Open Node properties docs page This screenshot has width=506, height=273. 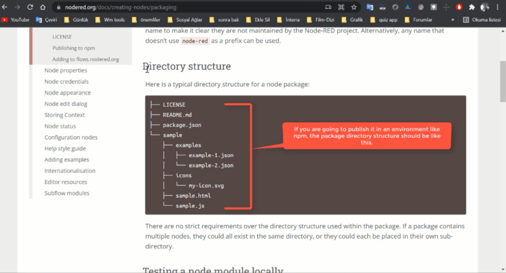(x=66, y=70)
